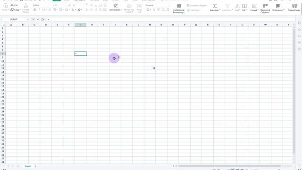Cancel the formula entry with the X
The height and width of the screenshot is (170, 302).
34,19
